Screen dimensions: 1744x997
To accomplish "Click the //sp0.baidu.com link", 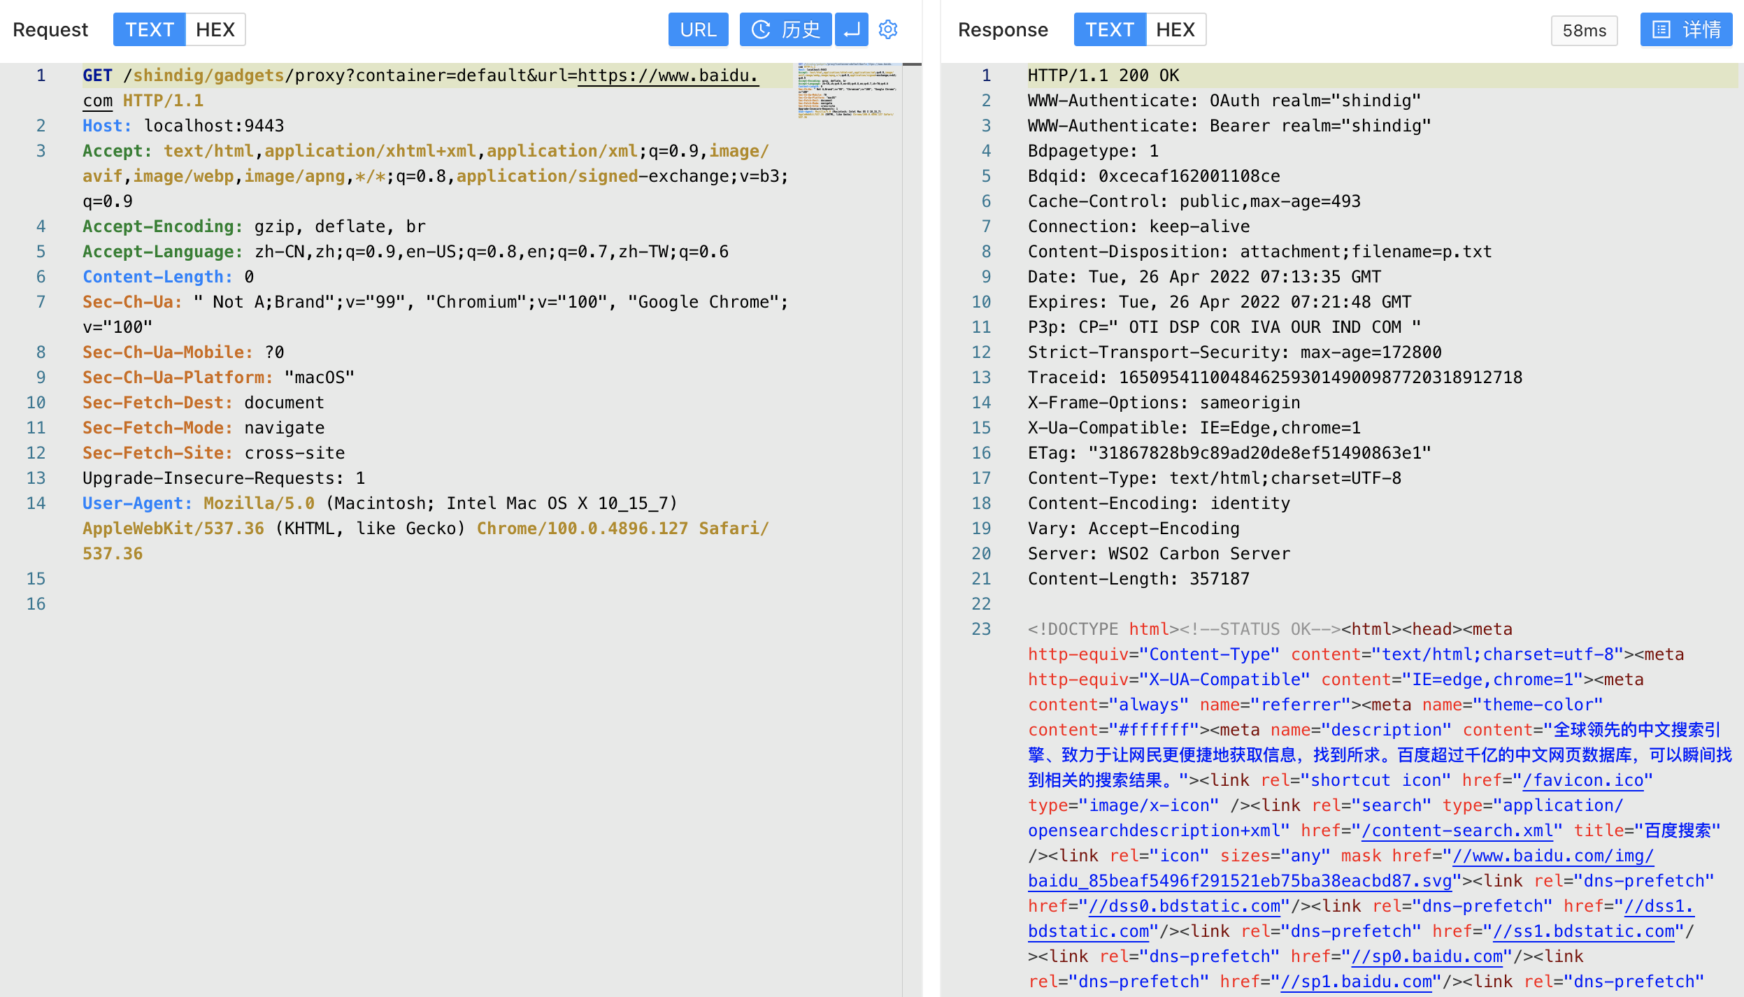I will 1427,956.
